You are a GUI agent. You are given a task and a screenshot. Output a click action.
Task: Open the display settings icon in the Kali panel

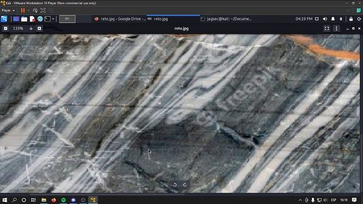316,19
